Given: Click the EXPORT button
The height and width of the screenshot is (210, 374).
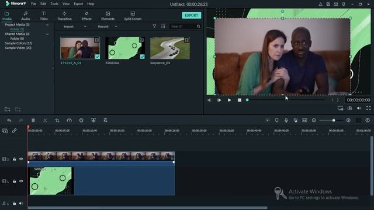Looking at the screenshot, I should [x=192, y=15].
